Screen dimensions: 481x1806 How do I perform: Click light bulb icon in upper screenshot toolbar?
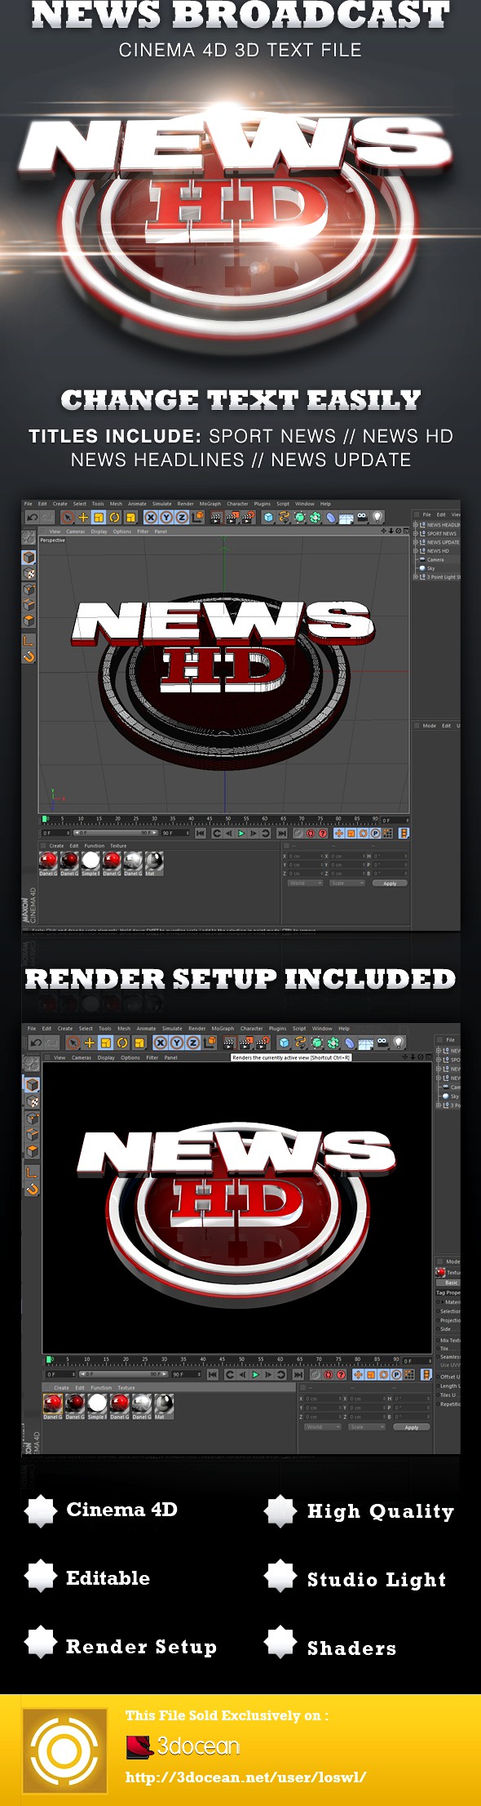[377, 517]
